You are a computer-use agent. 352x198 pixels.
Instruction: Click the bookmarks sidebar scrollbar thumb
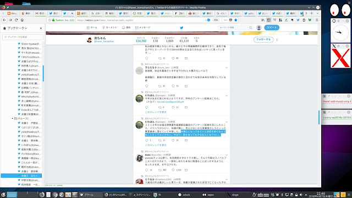click(43, 73)
